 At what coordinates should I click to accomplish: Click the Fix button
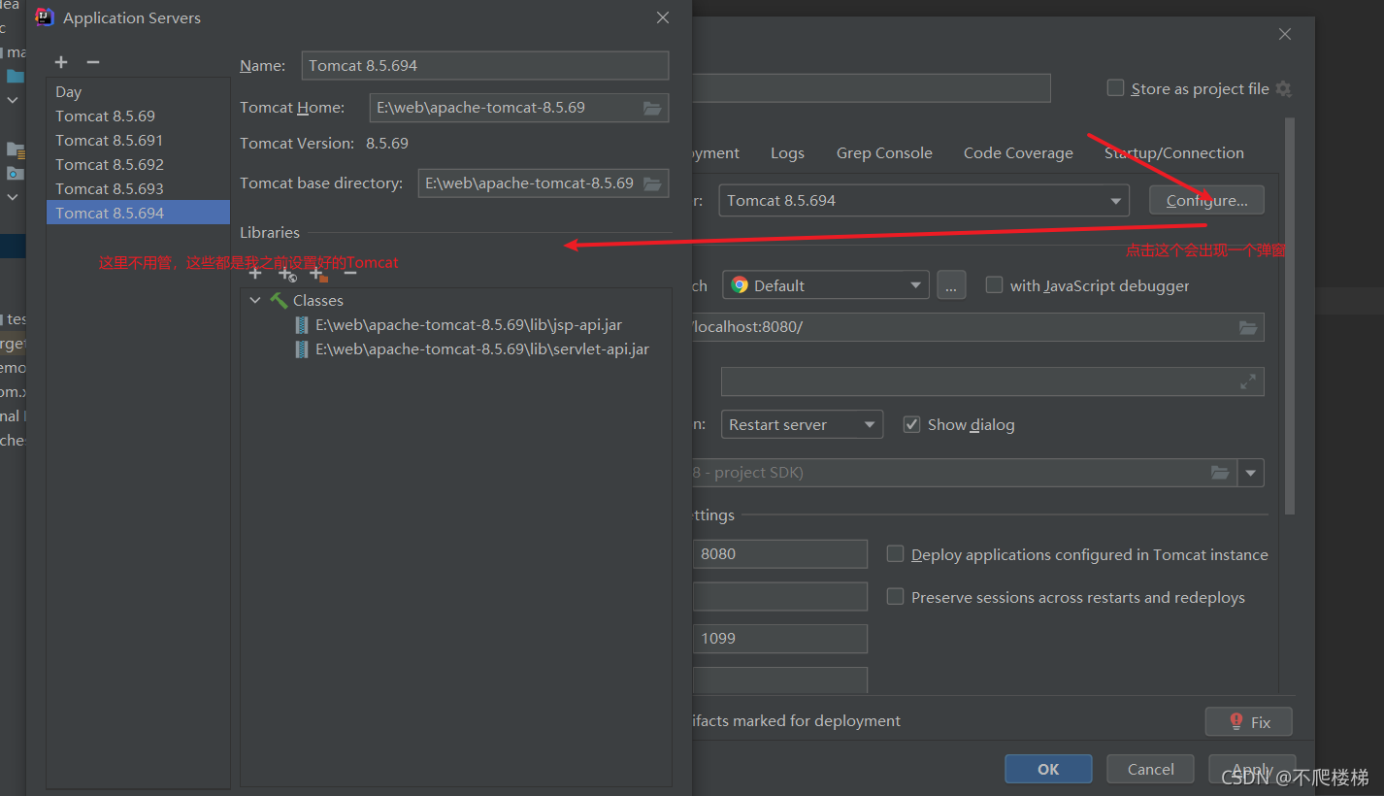pyautogui.click(x=1249, y=722)
